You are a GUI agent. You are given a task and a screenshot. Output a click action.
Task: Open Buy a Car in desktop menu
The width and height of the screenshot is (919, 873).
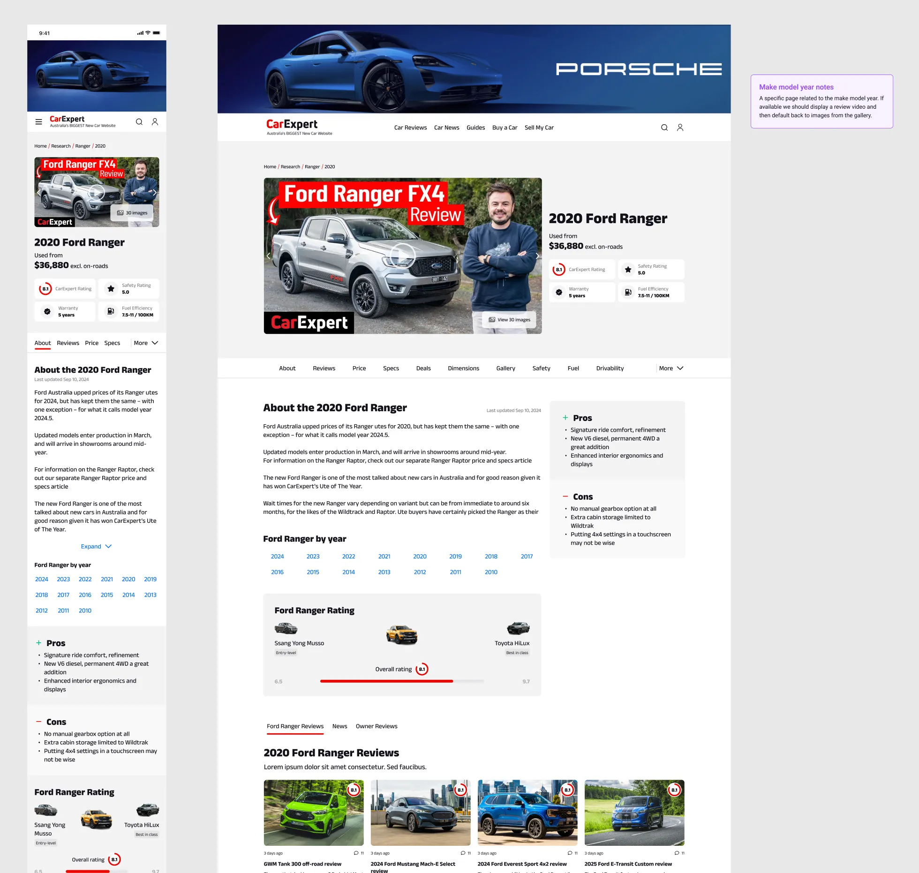(505, 128)
